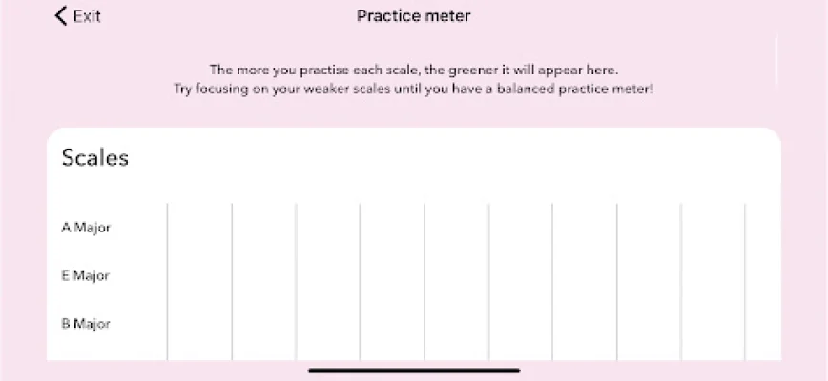The width and height of the screenshot is (828, 381).
Task: Click the first meter cell in B Major row
Action: pyautogui.click(x=199, y=324)
